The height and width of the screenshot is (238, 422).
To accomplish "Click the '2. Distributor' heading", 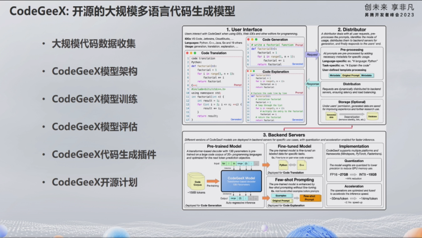I will tap(352, 30).
